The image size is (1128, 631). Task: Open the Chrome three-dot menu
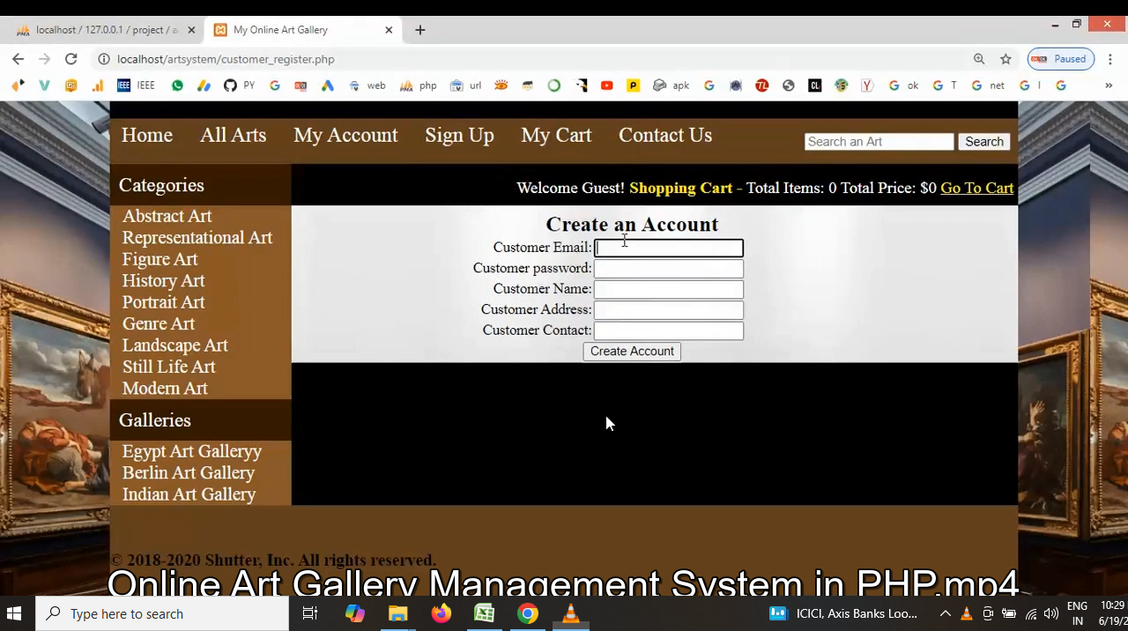pyautogui.click(x=1110, y=59)
